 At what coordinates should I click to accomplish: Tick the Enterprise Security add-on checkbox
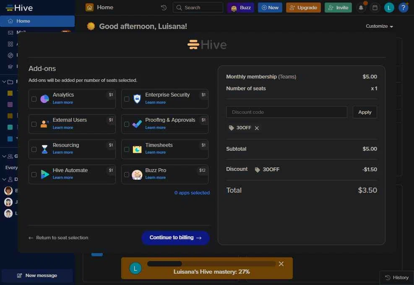coord(127,99)
